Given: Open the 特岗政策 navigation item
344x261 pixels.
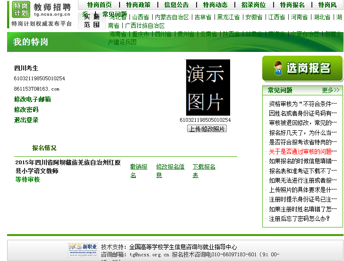Looking at the screenshot, I should coord(138,5).
